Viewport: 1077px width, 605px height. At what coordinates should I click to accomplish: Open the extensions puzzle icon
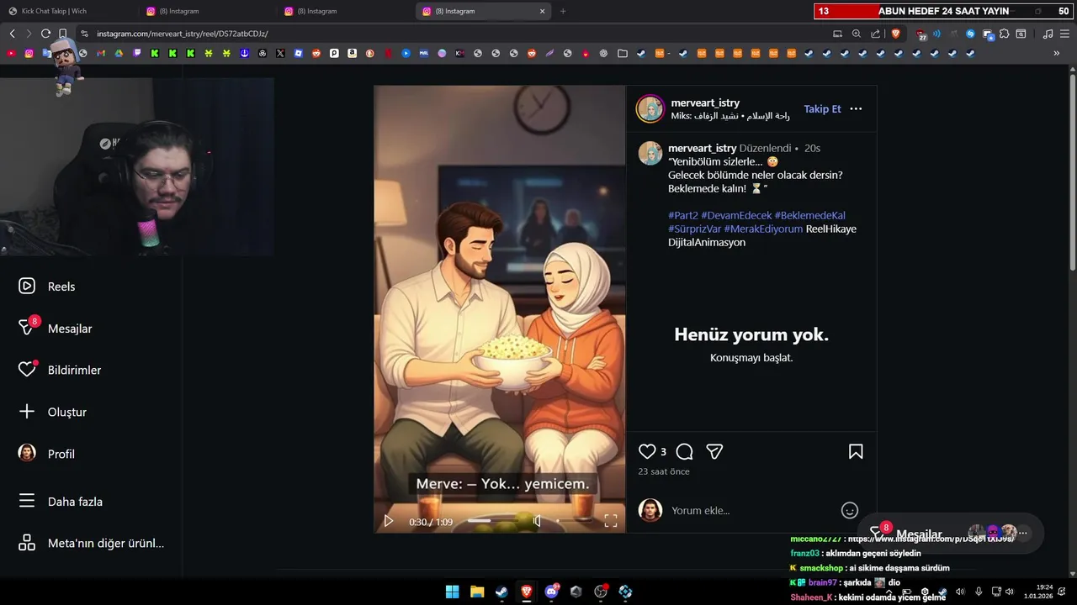[1004, 34]
